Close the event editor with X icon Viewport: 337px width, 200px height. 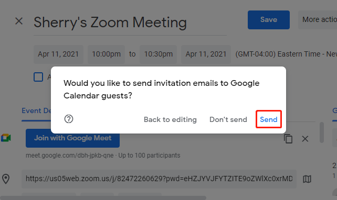pyautogui.click(x=19, y=21)
